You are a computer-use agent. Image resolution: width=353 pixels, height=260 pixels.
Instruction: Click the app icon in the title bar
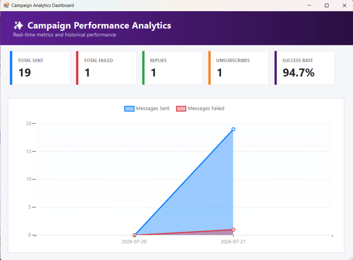click(x=6, y=5)
